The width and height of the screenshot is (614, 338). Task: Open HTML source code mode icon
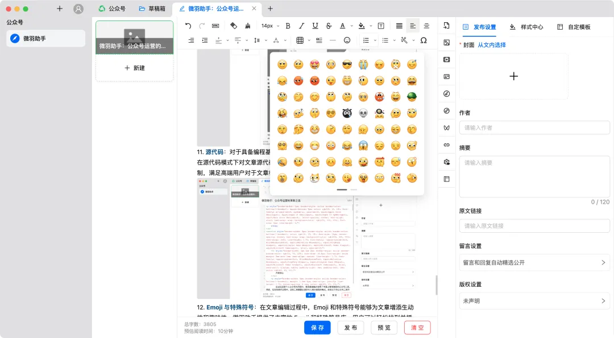215,26
